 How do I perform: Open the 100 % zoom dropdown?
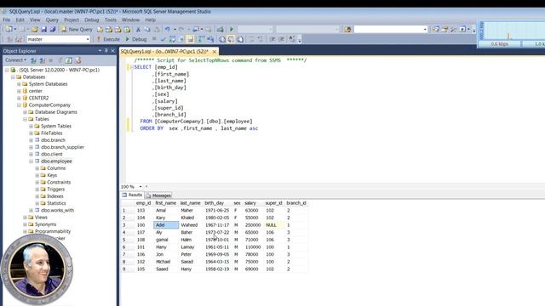click(141, 187)
